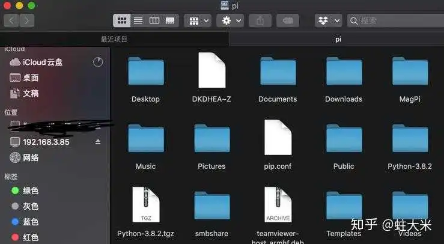Image resolution: width=444 pixels, height=244 pixels.
Task: Switch to icon view
Action: click(x=122, y=20)
